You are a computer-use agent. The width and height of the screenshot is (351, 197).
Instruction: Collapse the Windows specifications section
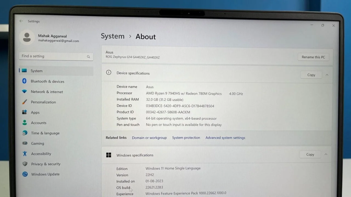click(x=326, y=154)
